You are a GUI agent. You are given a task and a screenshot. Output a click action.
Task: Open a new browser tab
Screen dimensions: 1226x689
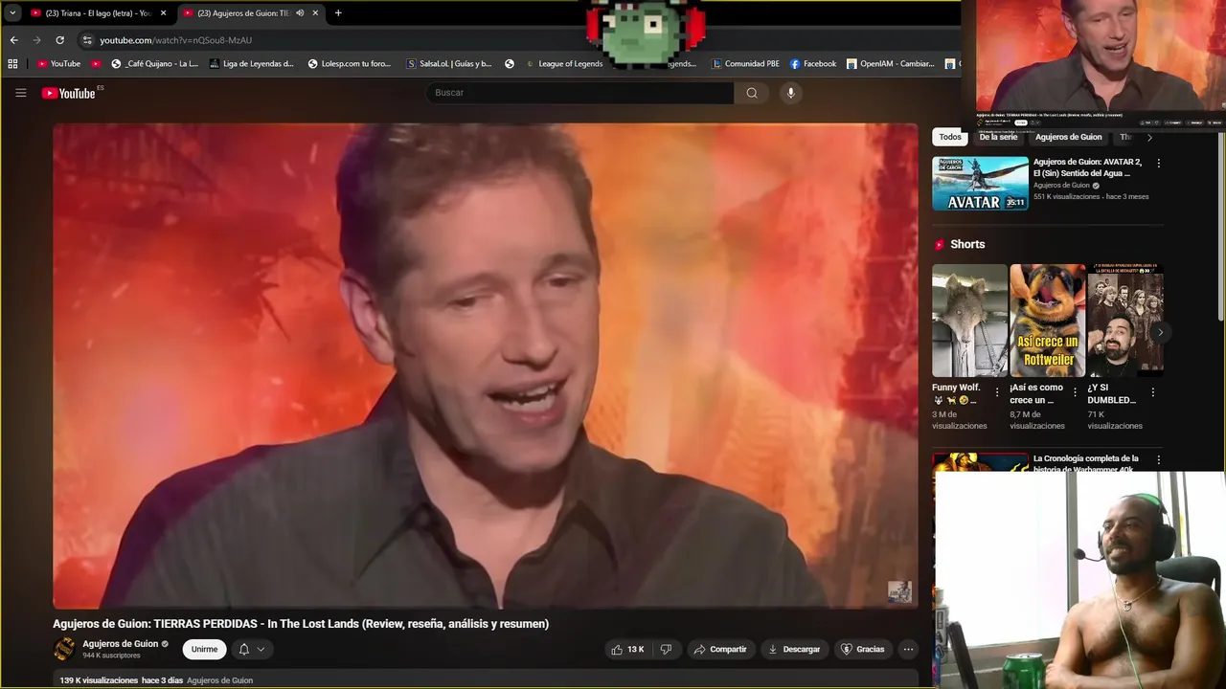338,13
